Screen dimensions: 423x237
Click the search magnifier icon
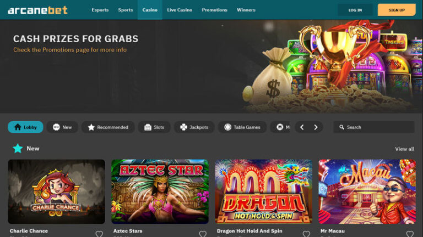click(341, 127)
